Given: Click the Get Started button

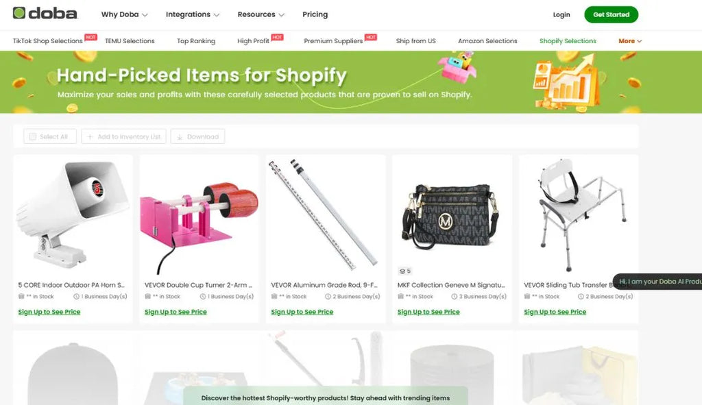Looking at the screenshot, I should [x=611, y=14].
